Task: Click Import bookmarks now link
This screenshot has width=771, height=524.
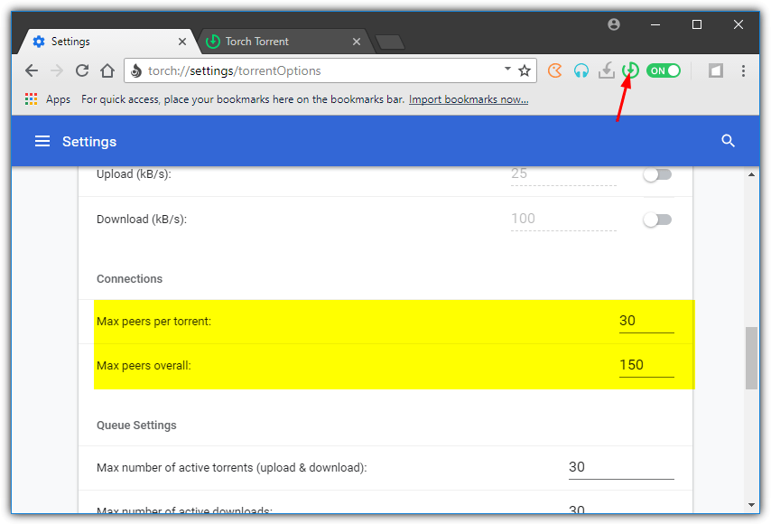Action: point(469,99)
